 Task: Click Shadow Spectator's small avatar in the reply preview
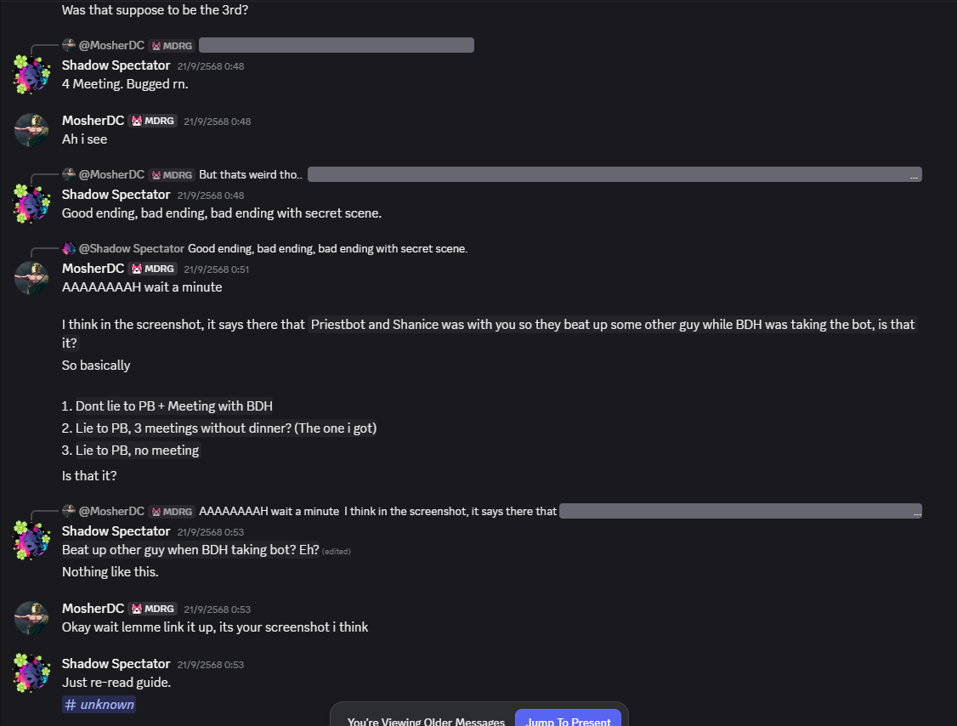[x=69, y=248]
